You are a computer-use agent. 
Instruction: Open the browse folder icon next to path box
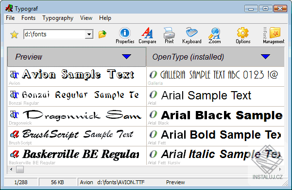coord(103,34)
